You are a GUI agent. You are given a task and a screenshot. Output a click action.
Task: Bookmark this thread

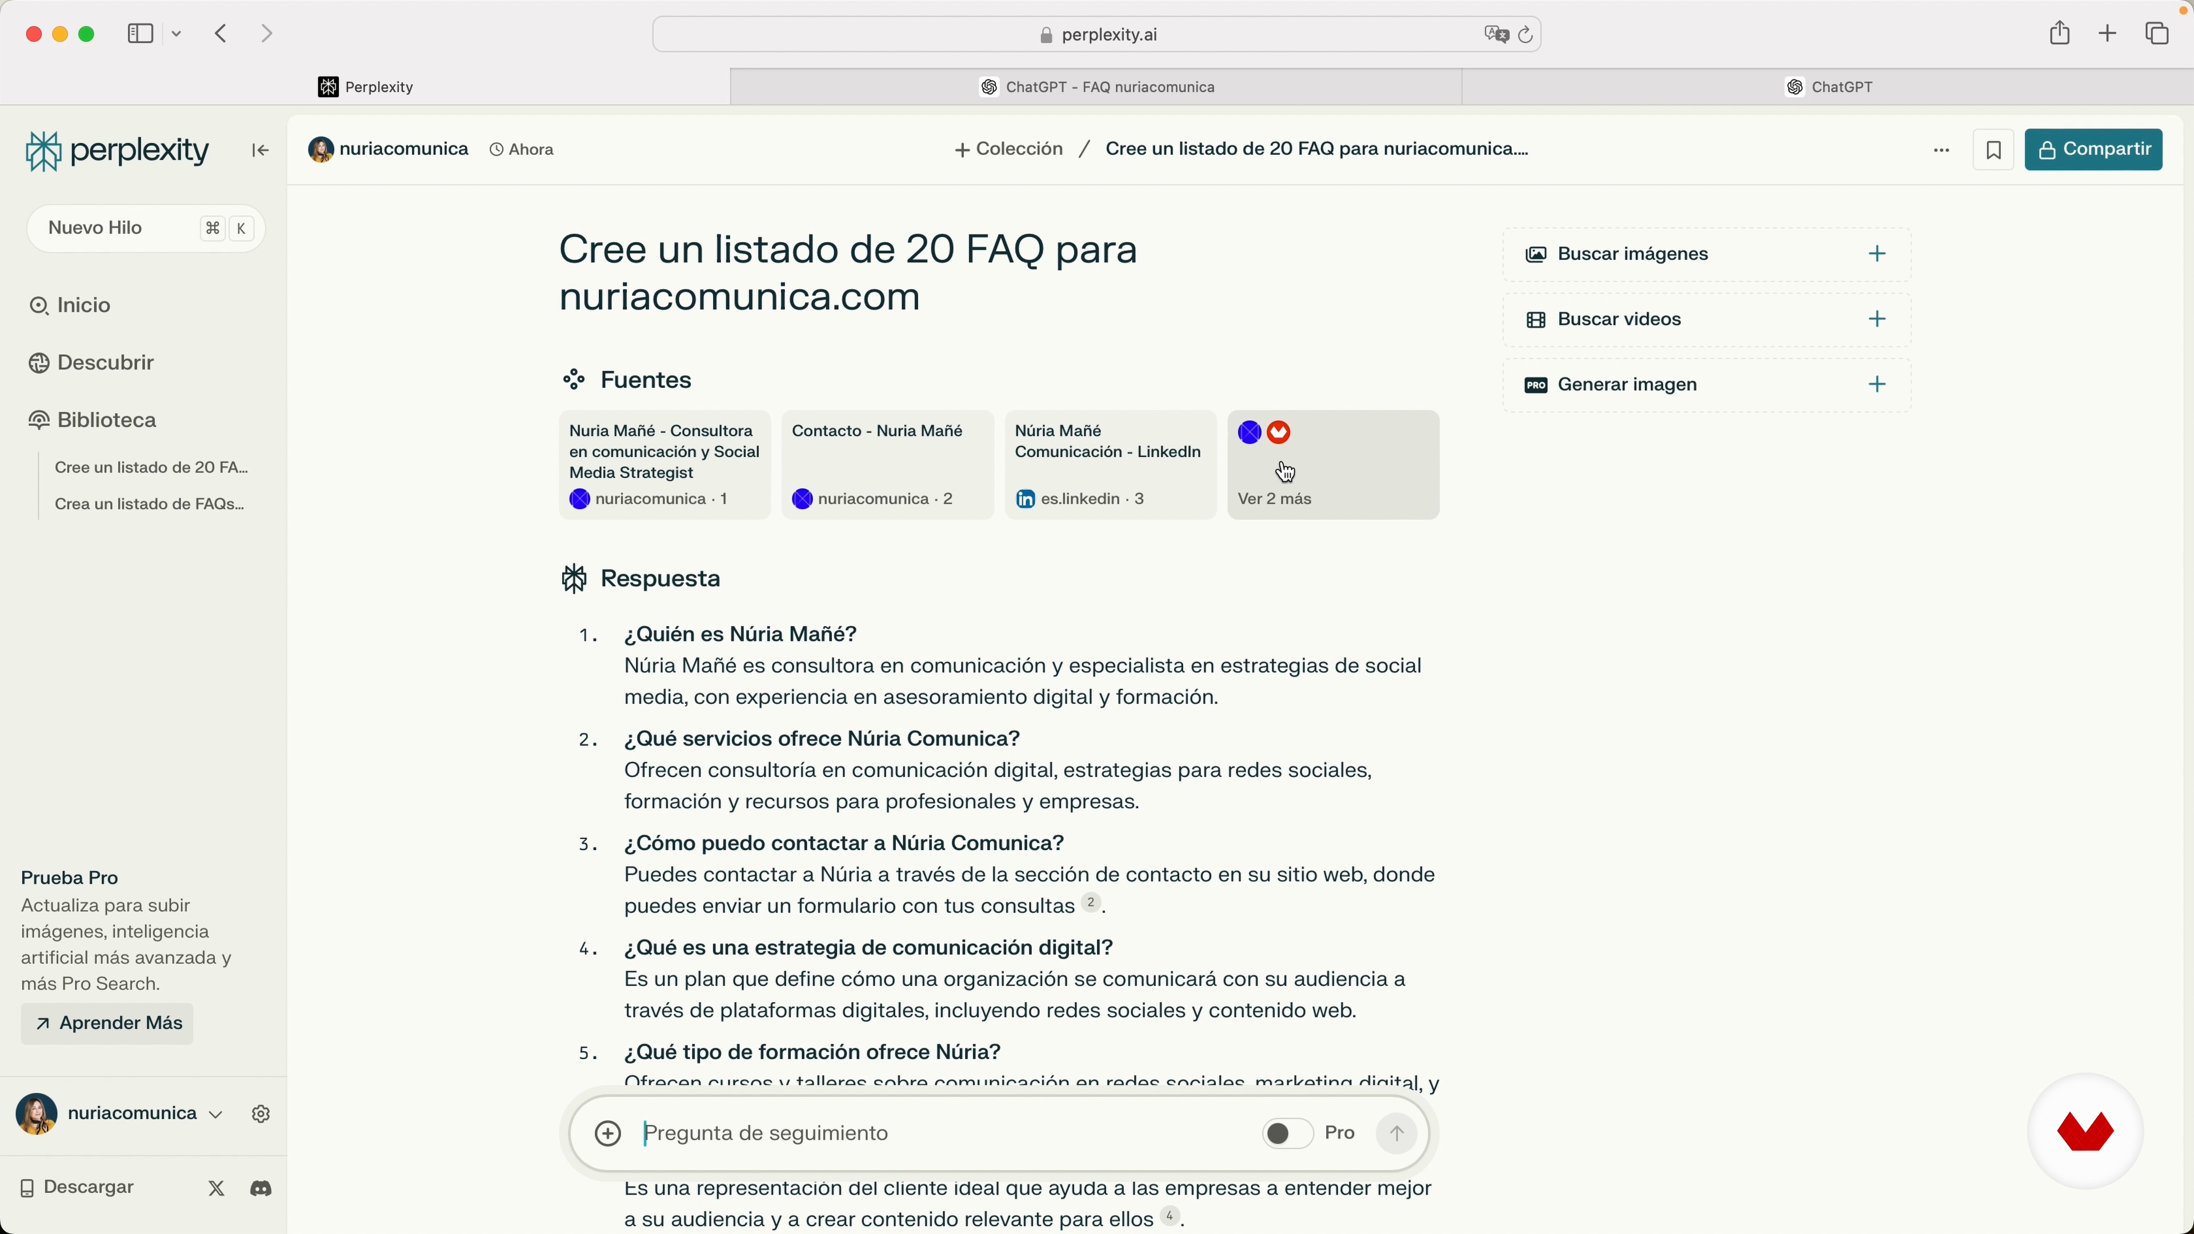[1993, 151]
